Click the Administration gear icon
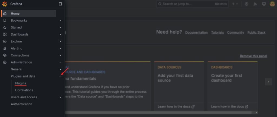The height and width of the screenshot is (117, 277). pyautogui.click(x=5, y=62)
